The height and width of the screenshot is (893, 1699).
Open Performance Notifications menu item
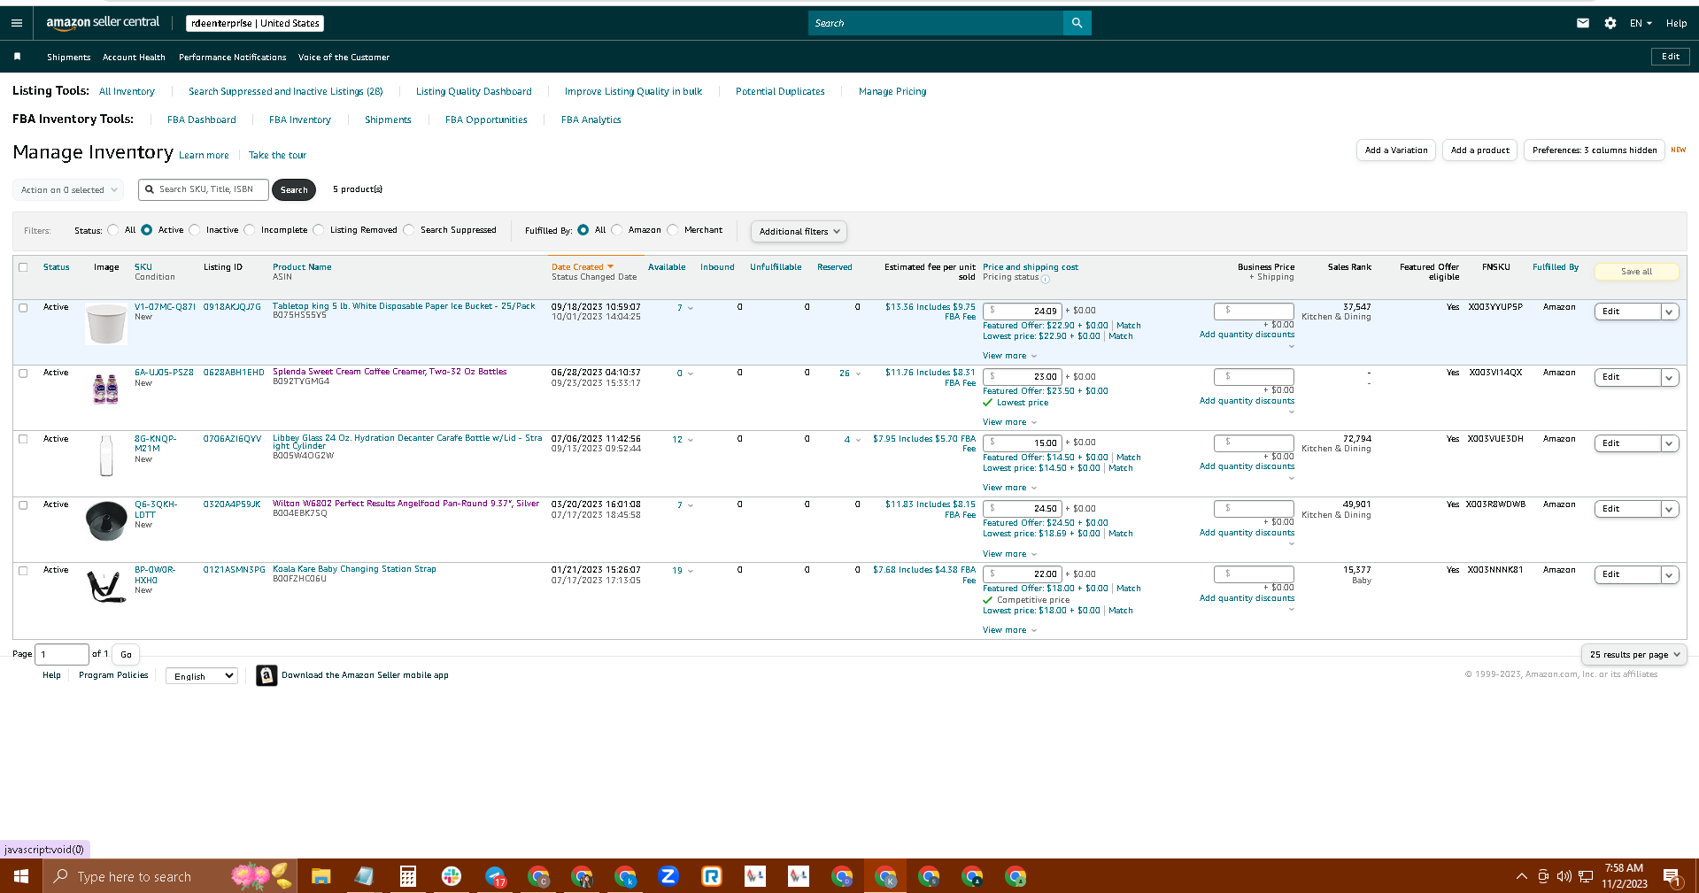(x=233, y=58)
